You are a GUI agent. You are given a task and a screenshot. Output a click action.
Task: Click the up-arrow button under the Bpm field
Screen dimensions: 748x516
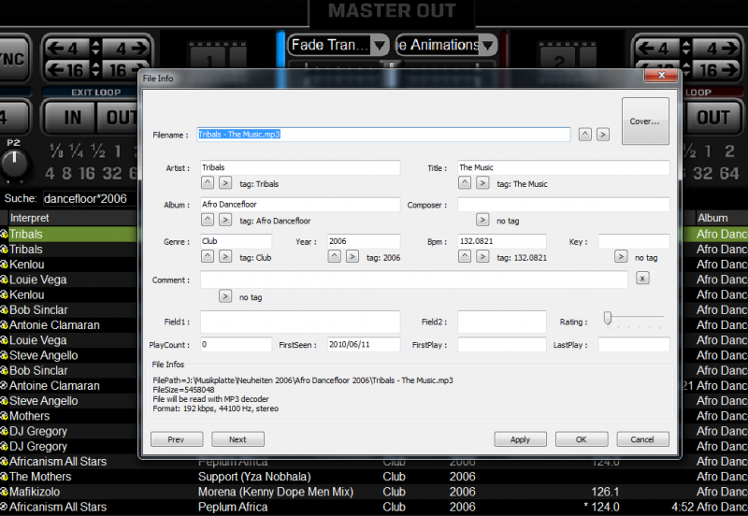465,257
